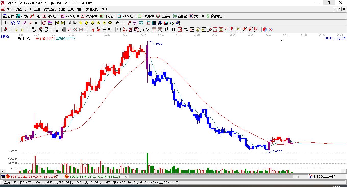
Task: Open the 板块 sector view
Action: [22, 16]
